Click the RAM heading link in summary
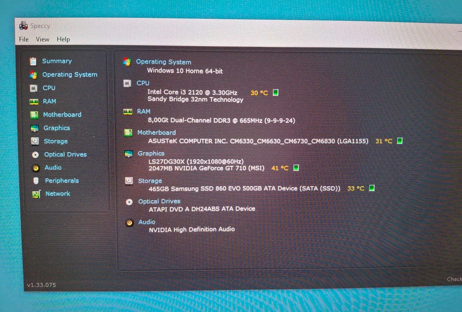This screenshot has height=312, width=462. pos(144,112)
